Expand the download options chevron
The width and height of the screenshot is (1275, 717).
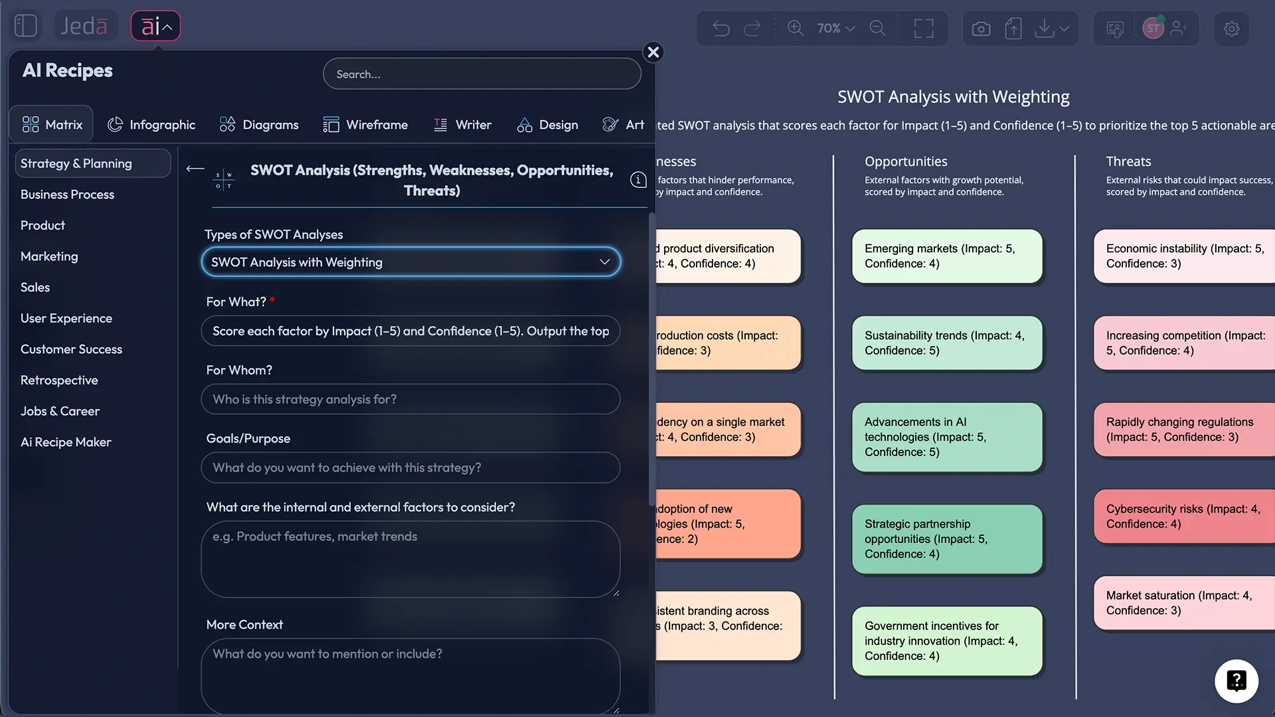pyautogui.click(x=1064, y=29)
